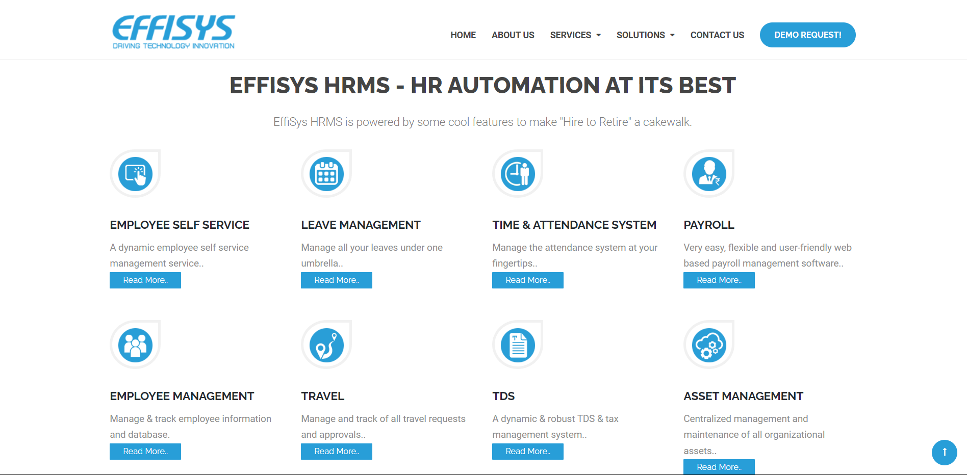Click the Travel route icon
967x475 pixels.
click(326, 345)
